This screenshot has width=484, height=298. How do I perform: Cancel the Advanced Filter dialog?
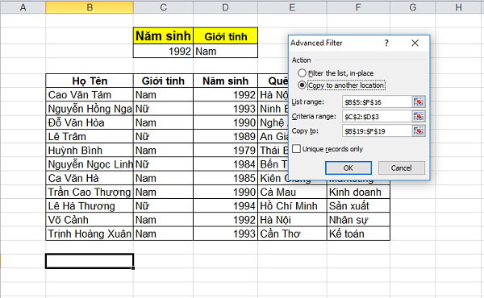401,168
